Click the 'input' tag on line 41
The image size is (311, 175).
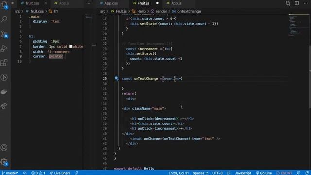click(x=137, y=139)
